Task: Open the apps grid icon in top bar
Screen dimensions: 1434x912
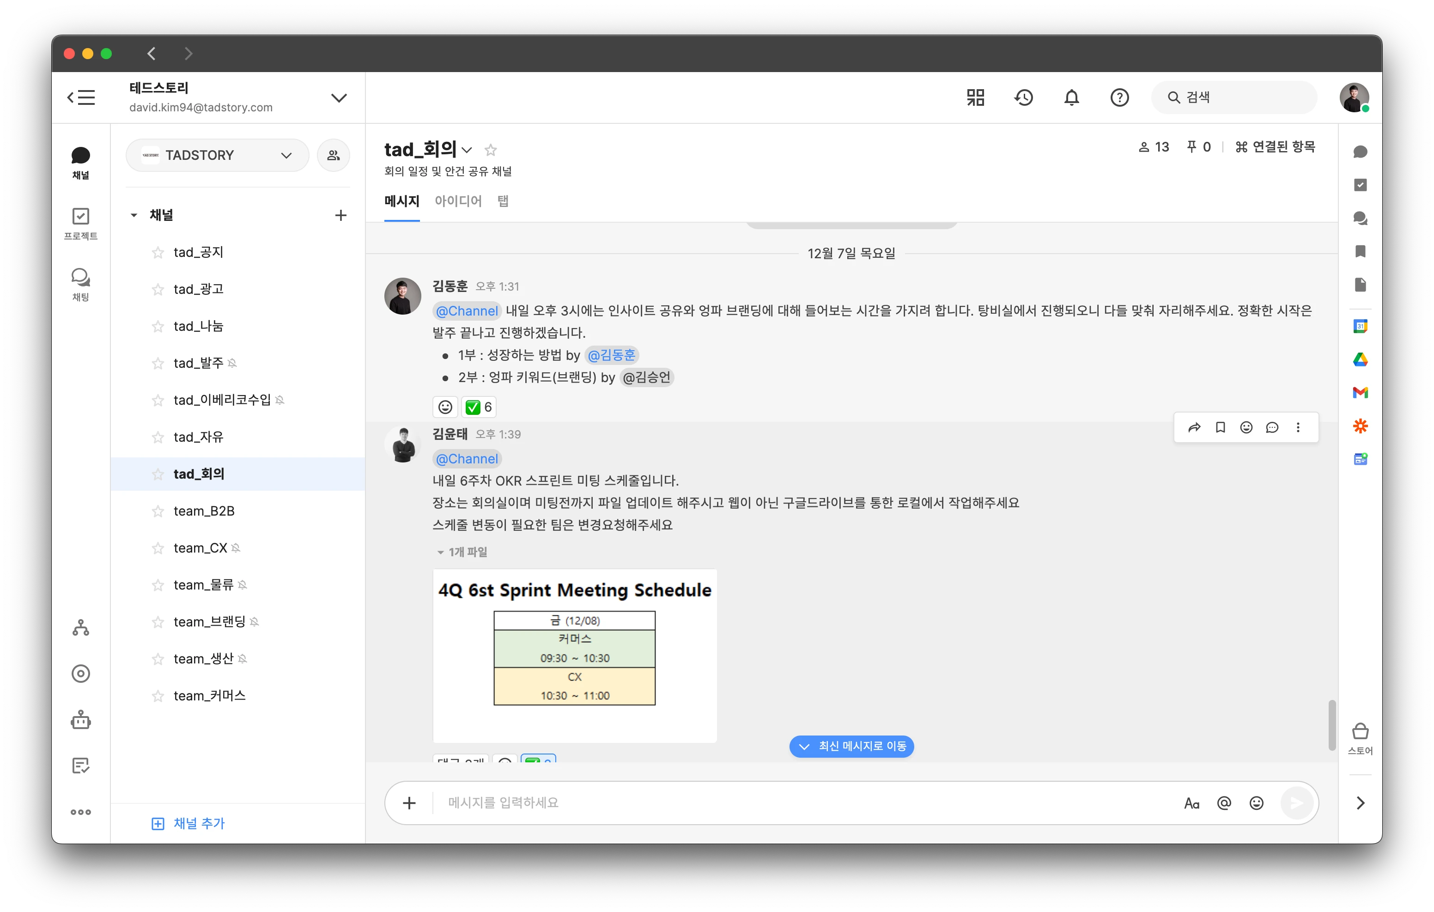Action: [x=975, y=97]
